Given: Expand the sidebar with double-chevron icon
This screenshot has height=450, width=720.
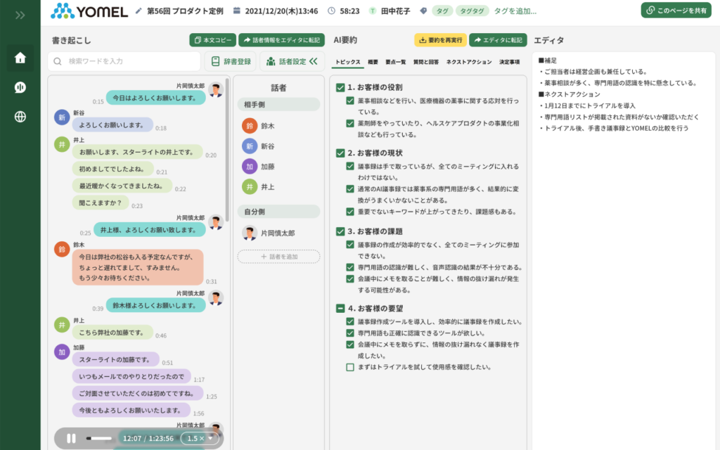Looking at the screenshot, I should pos(20,14).
